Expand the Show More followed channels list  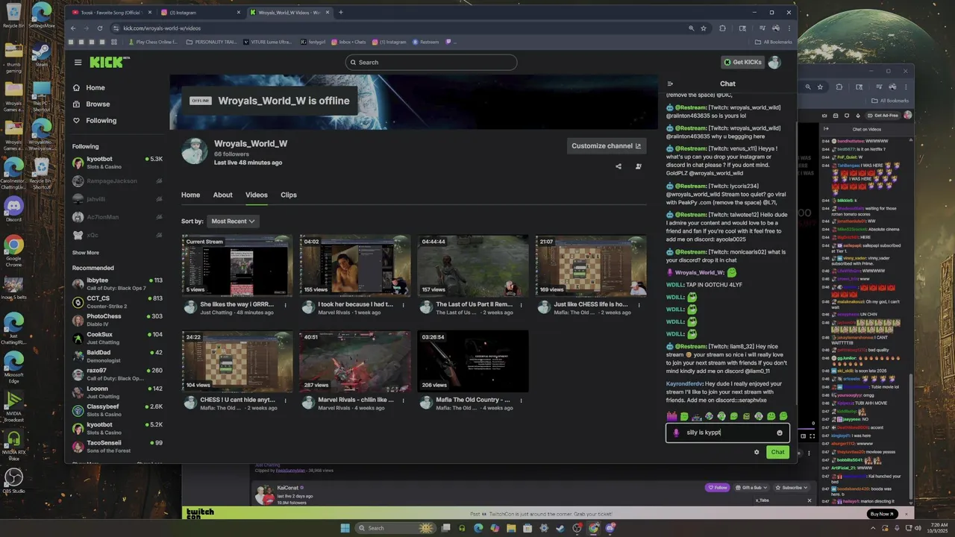click(86, 253)
